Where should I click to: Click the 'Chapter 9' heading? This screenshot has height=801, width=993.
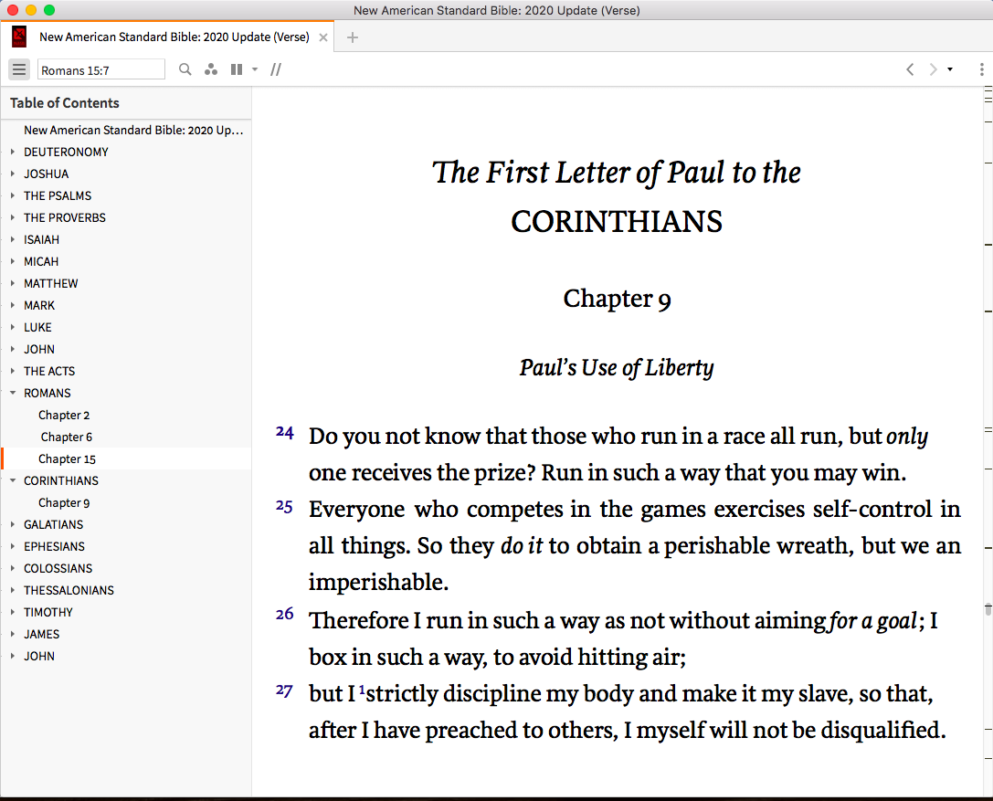pos(617,299)
